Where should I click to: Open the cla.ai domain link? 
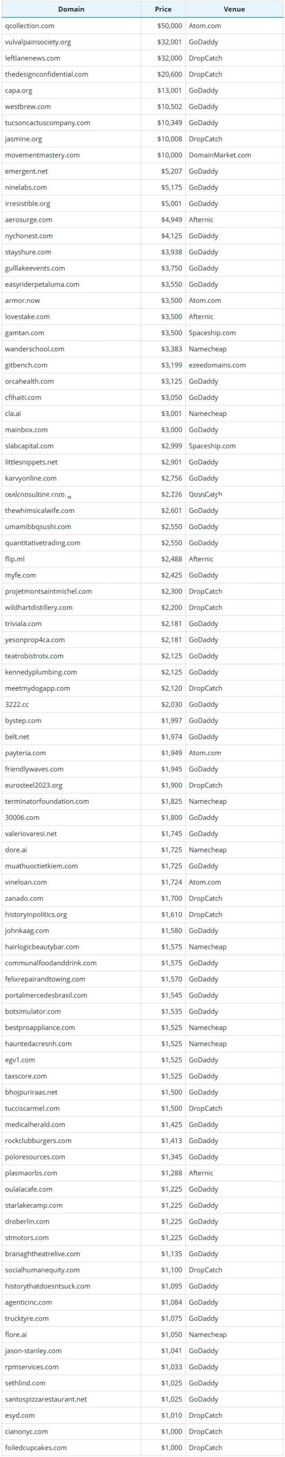pyautogui.click(x=13, y=414)
